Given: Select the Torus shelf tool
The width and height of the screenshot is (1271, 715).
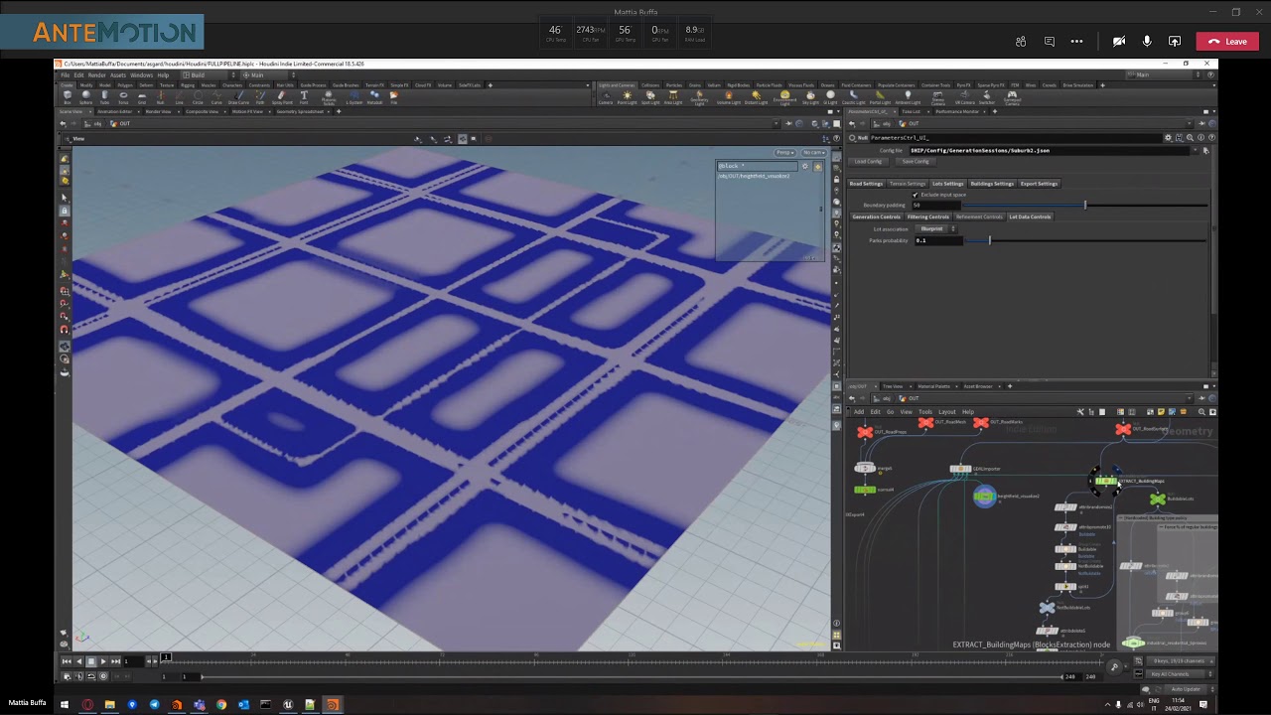Looking at the screenshot, I should click(x=123, y=97).
